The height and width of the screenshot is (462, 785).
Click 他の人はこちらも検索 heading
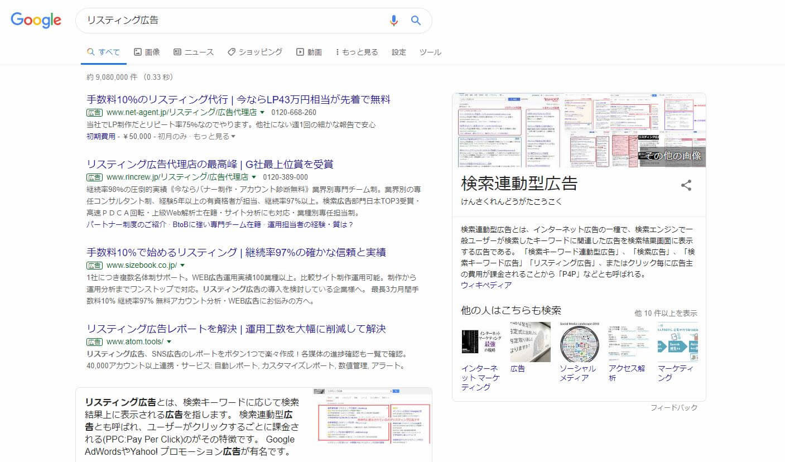[511, 310]
